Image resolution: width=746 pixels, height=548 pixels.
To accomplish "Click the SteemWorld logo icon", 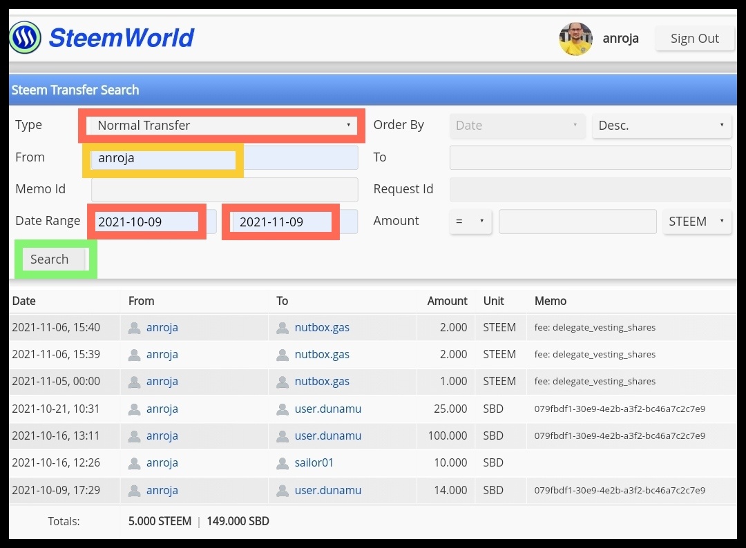I will tap(26, 37).
